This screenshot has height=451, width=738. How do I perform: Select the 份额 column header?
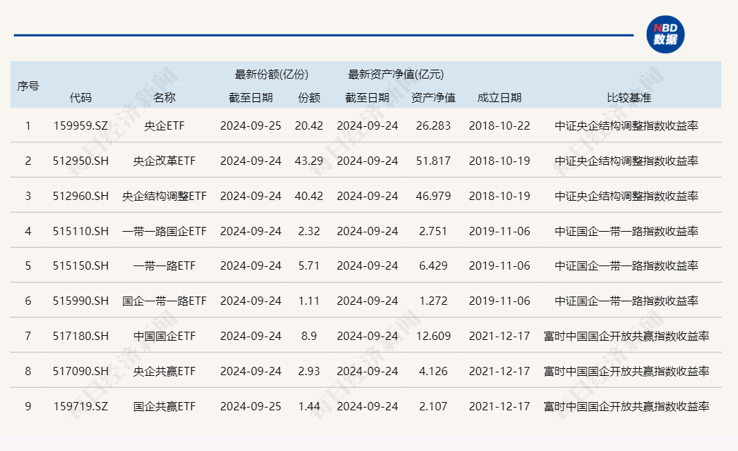309,98
